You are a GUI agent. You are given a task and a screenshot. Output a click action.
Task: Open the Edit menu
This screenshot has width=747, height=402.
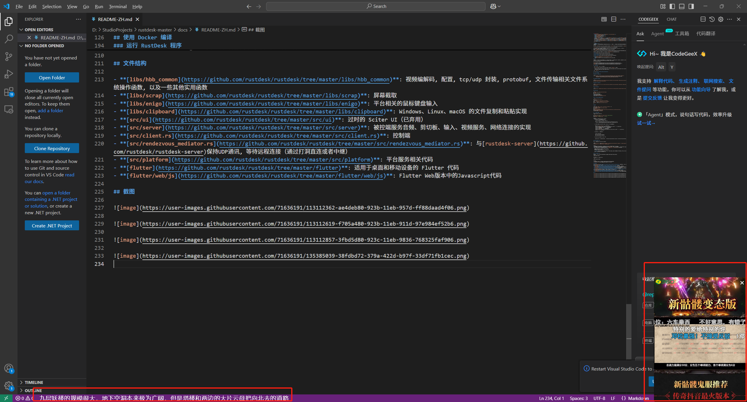(x=32, y=6)
